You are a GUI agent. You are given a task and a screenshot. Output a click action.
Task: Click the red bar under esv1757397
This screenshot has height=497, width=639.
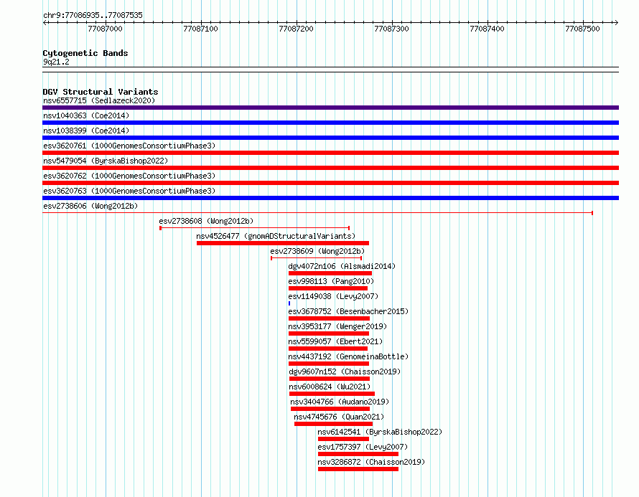(358, 454)
